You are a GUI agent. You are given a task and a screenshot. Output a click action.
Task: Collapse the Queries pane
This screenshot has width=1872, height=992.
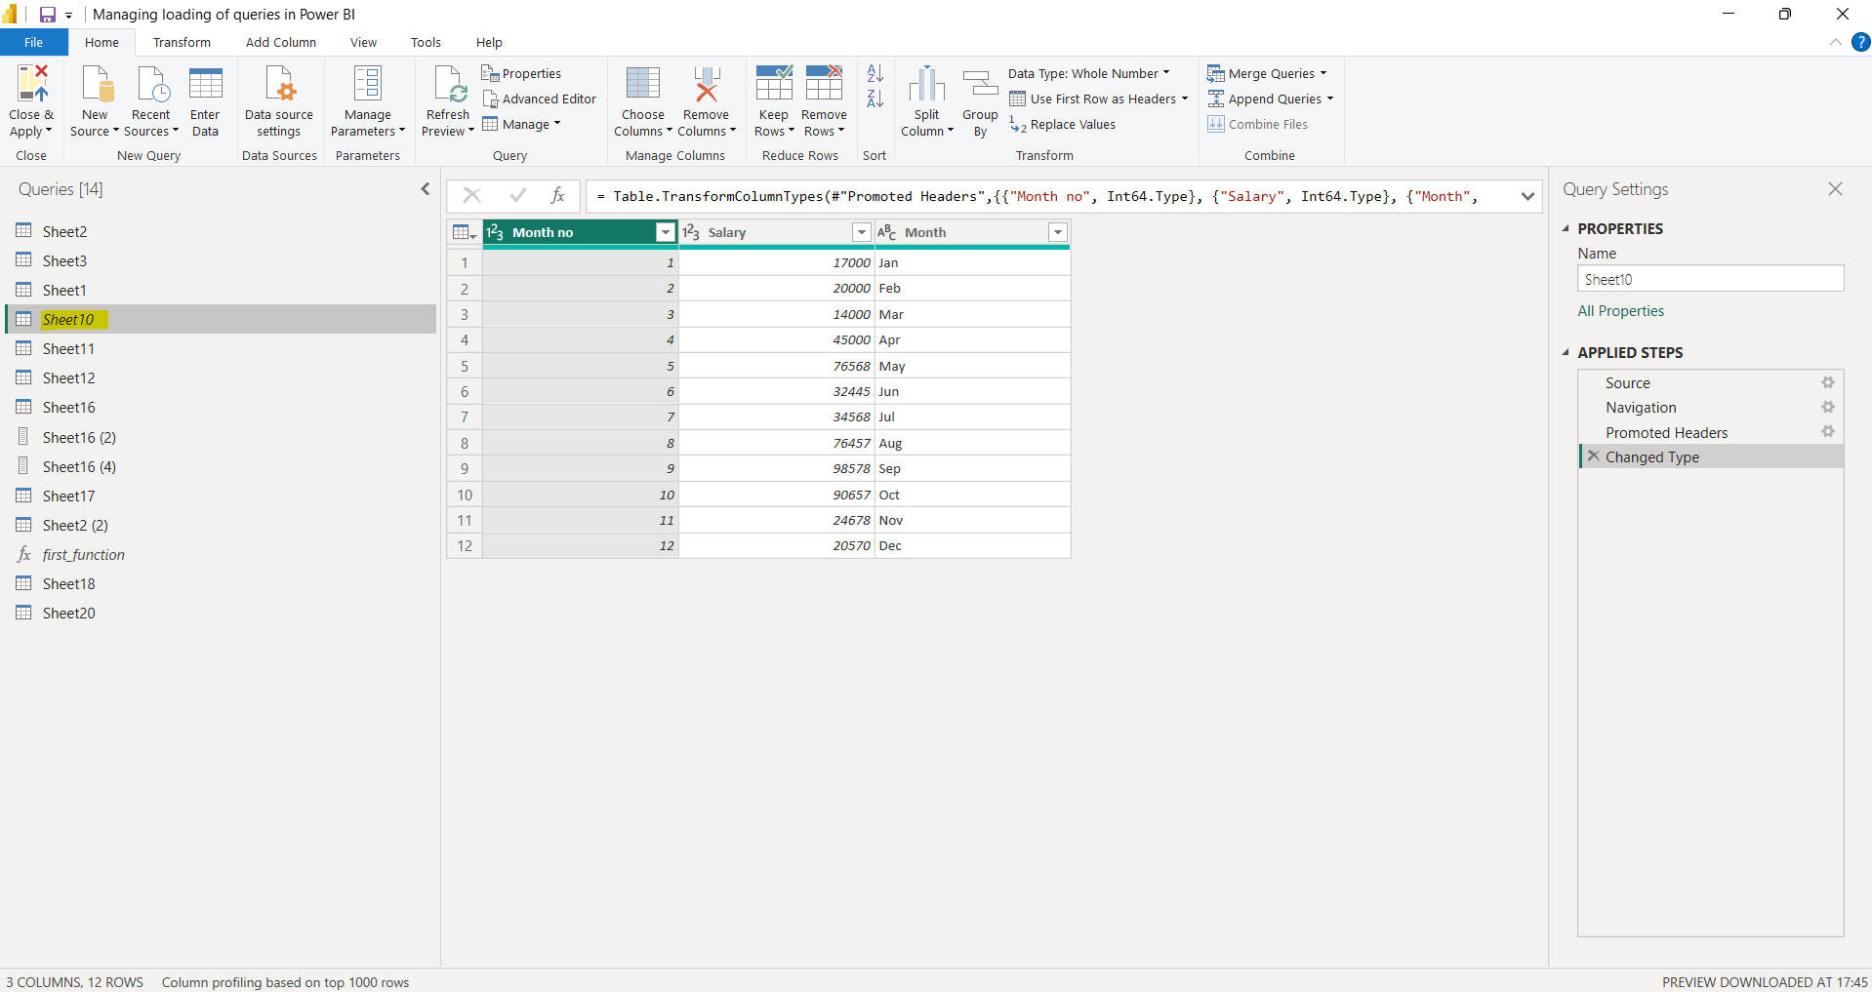(x=425, y=188)
